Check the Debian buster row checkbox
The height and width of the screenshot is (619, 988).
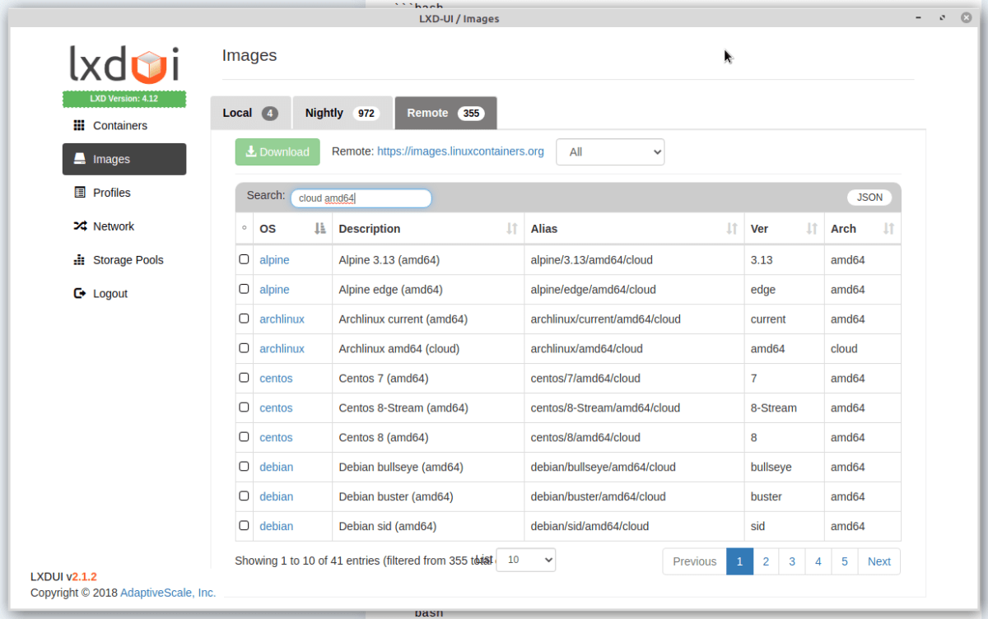tap(244, 496)
